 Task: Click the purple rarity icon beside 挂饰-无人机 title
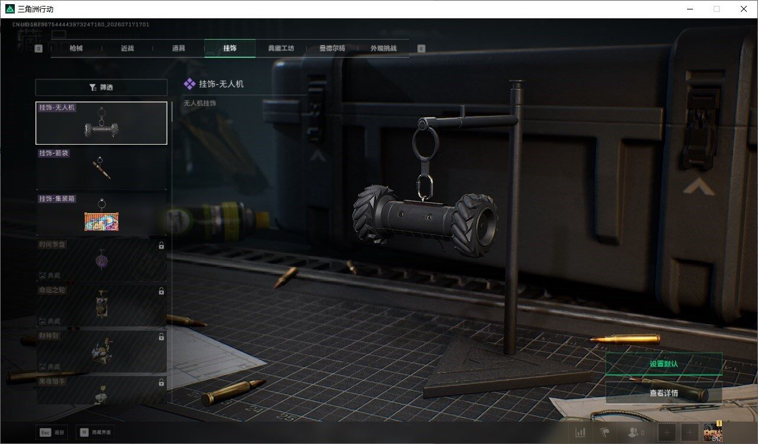tap(189, 84)
